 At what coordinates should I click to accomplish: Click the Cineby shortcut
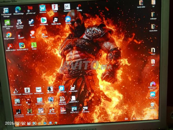(79, 7)
